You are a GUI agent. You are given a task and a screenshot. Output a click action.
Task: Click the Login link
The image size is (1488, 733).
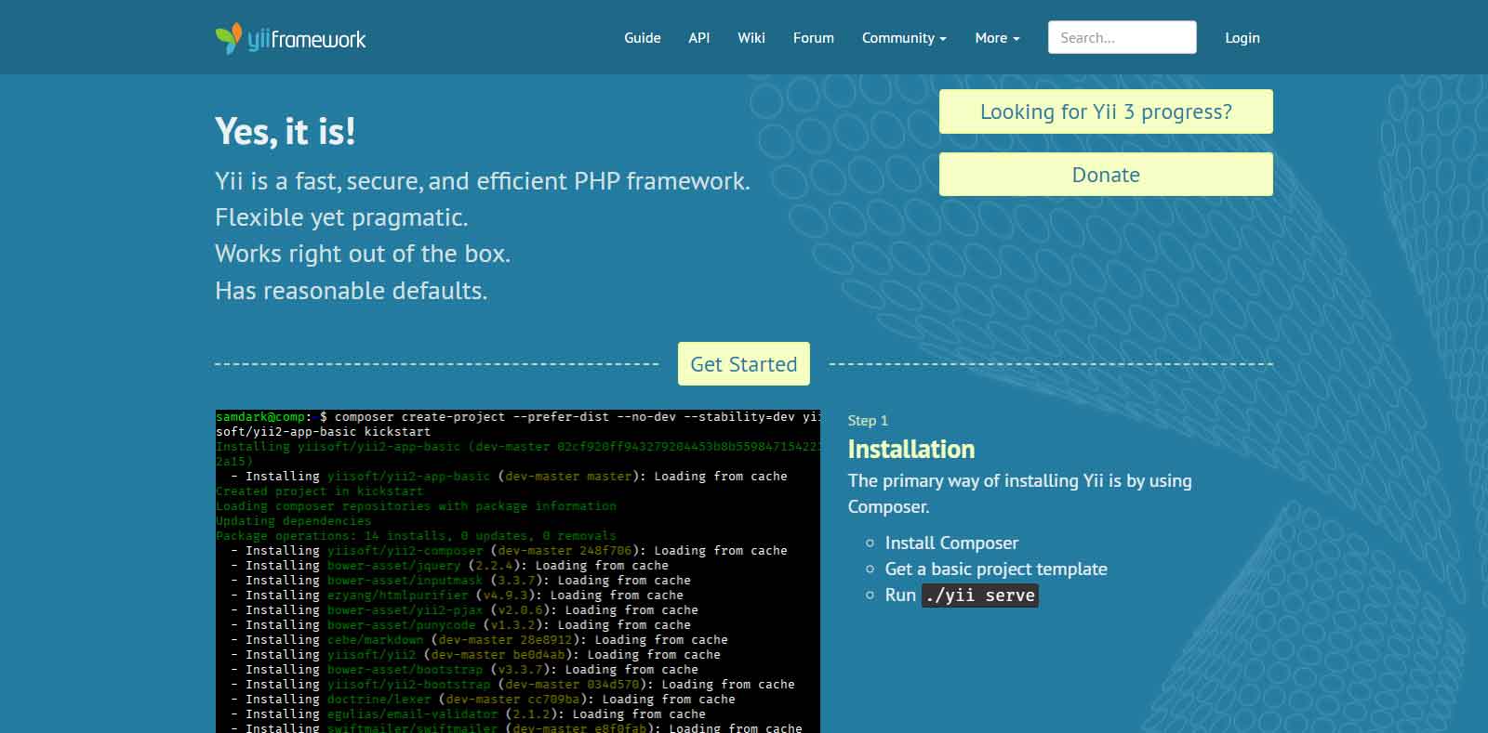coord(1242,38)
